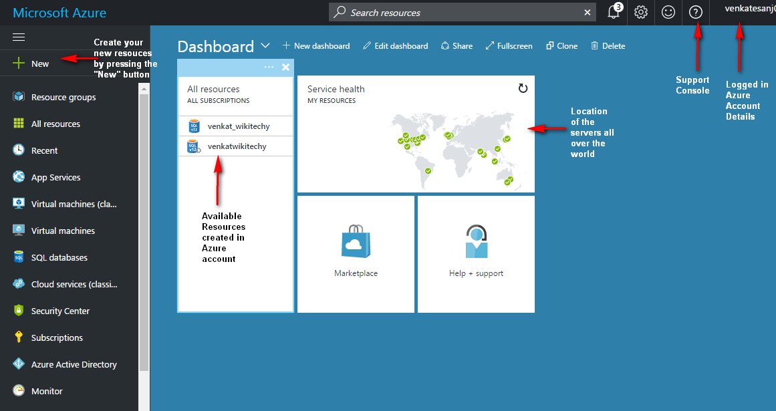Open the Marketplace tile label
Screen dimensions: 776x411
tap(356, 273)
